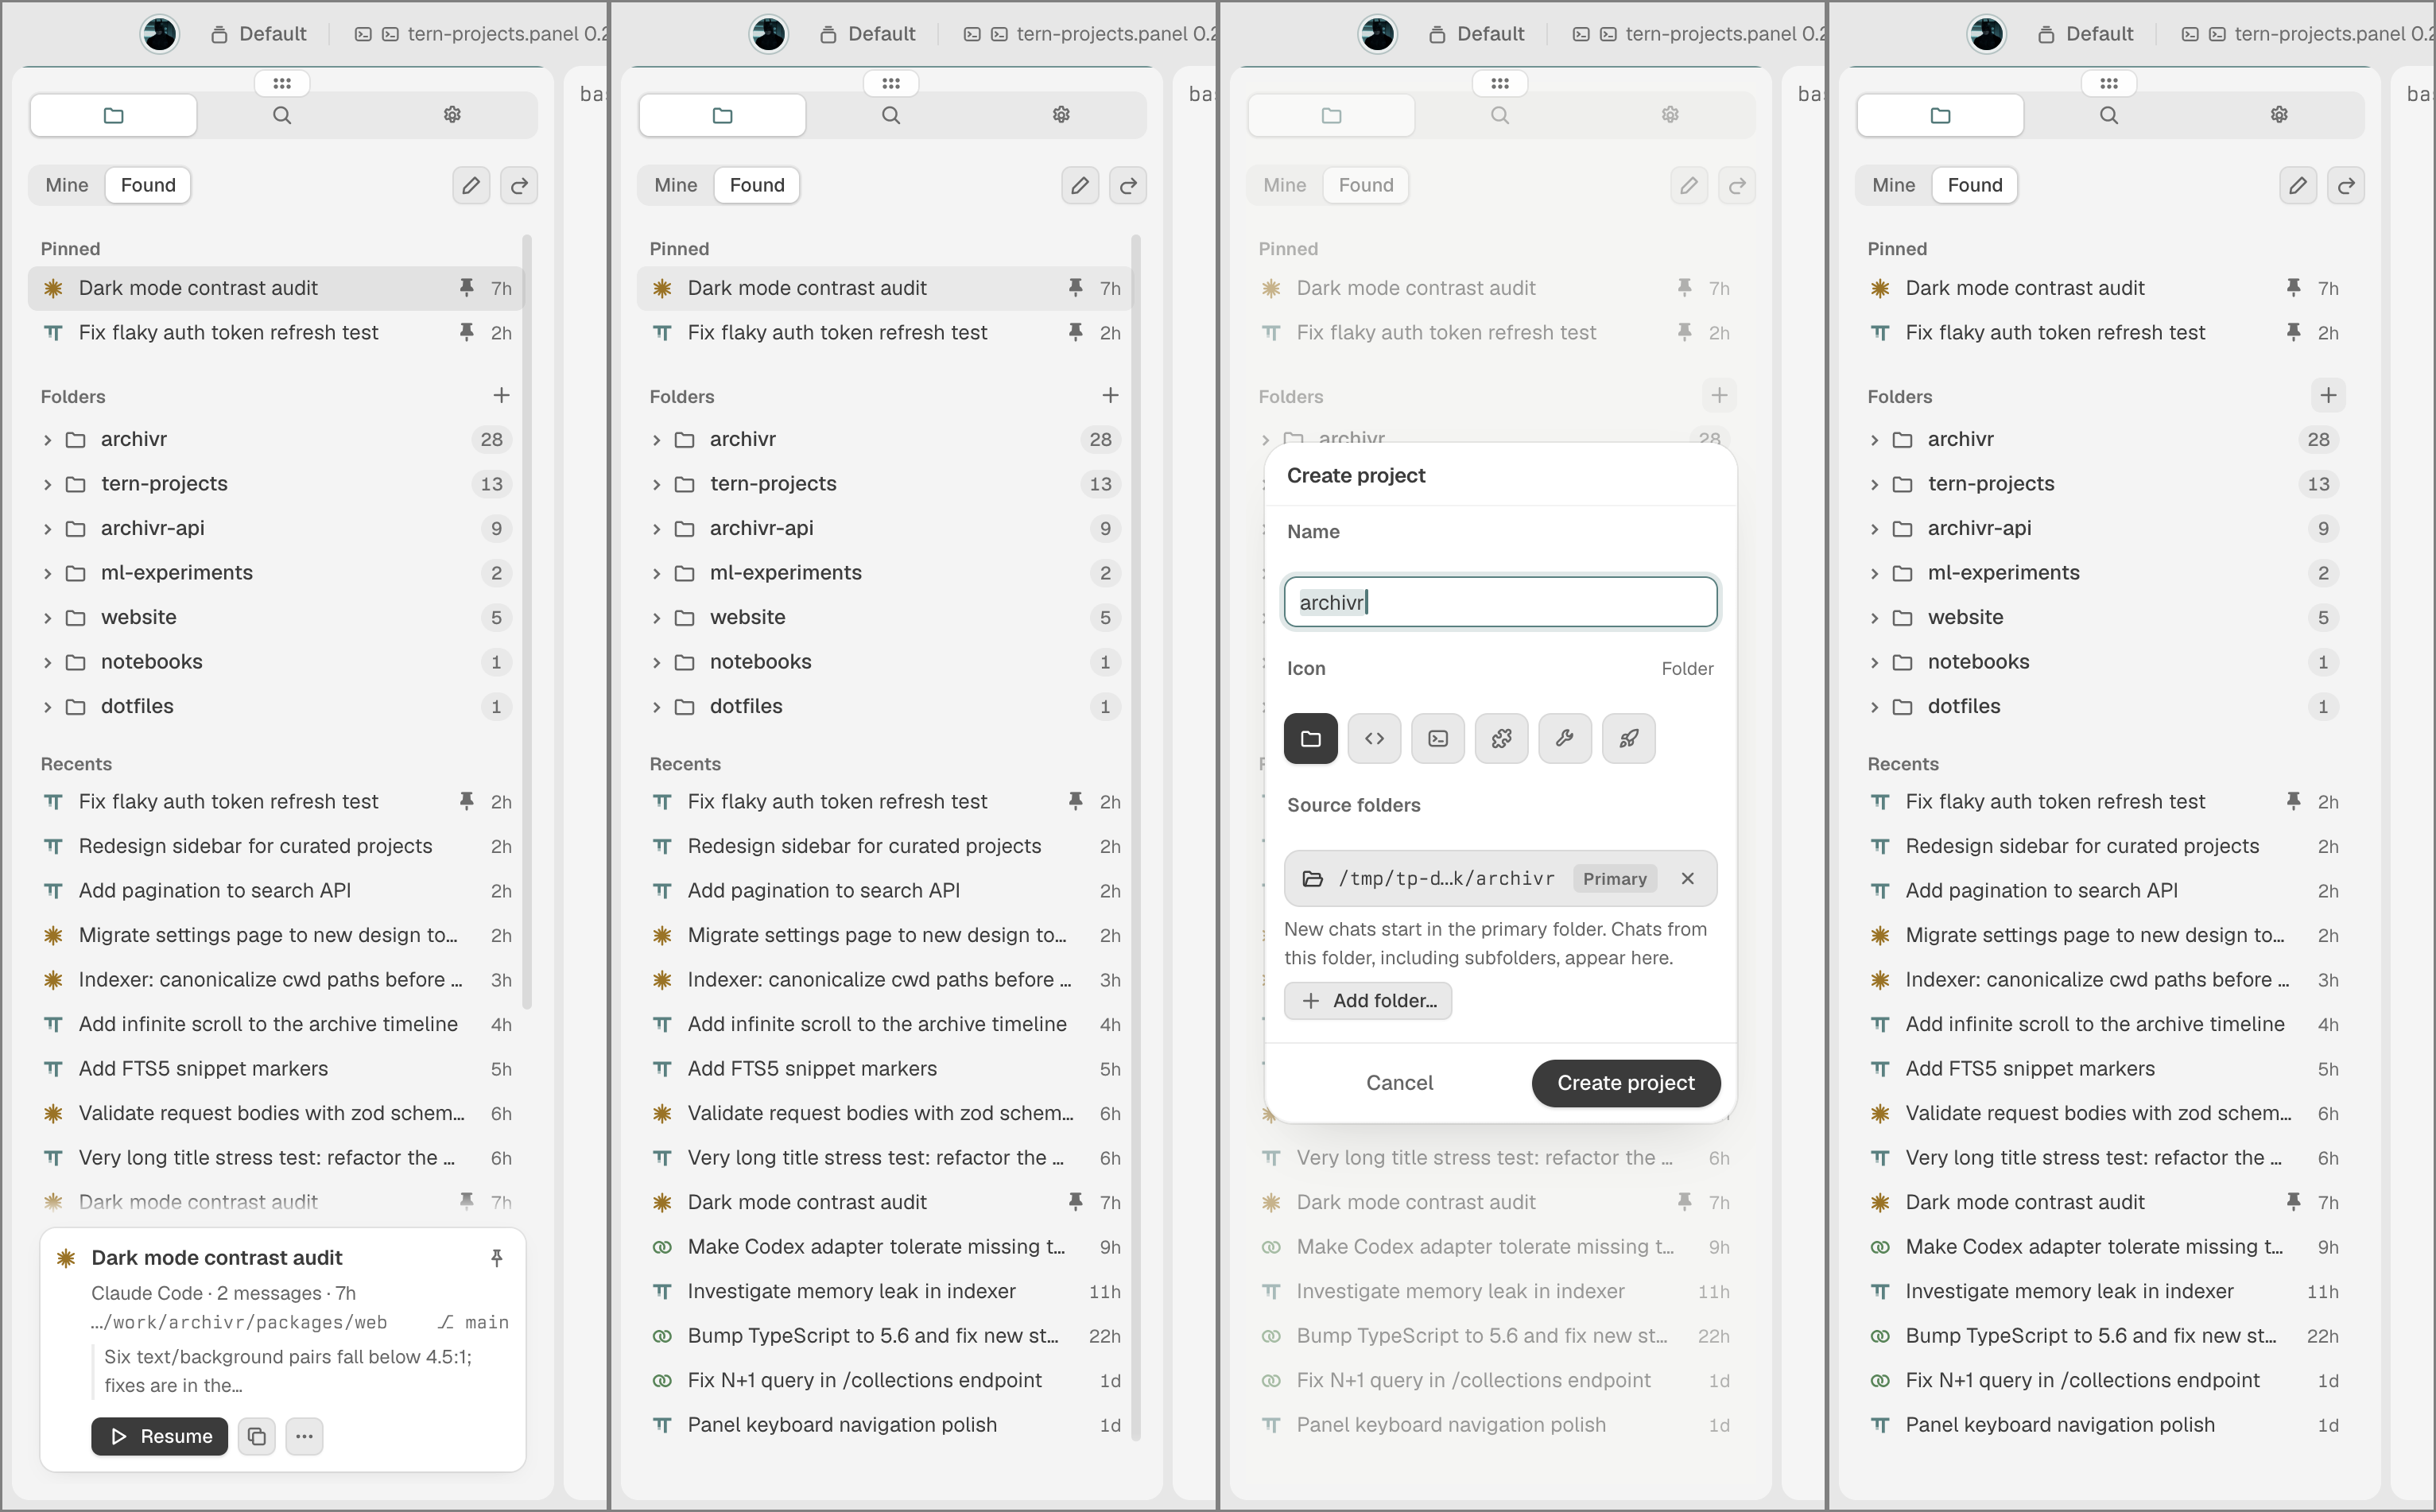Click the pencil edit icon in the second panel
2436x1512 pixels.
[1080, 185]
